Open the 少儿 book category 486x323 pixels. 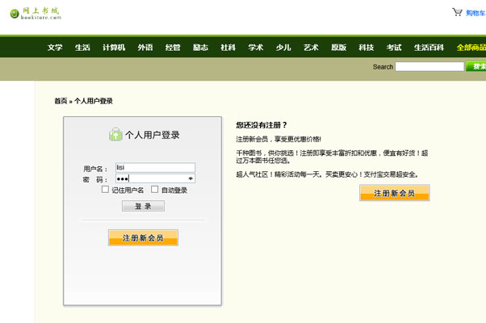coord(283,48)
